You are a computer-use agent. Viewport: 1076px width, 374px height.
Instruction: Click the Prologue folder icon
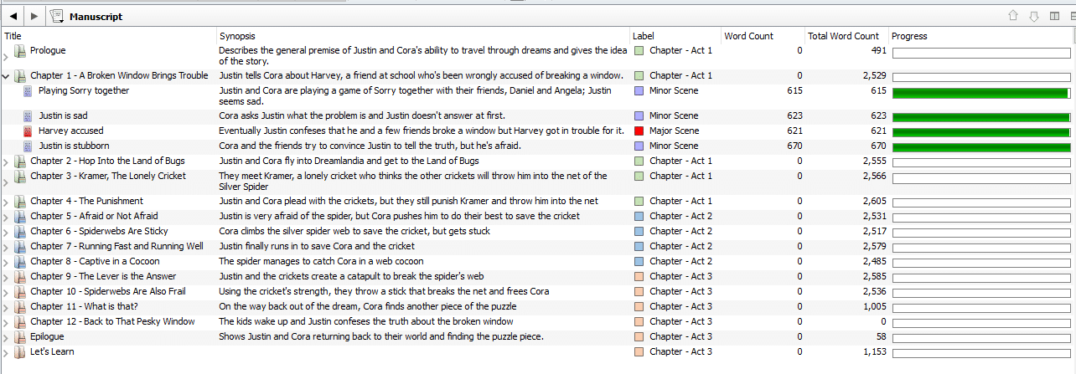coord(20,51)
